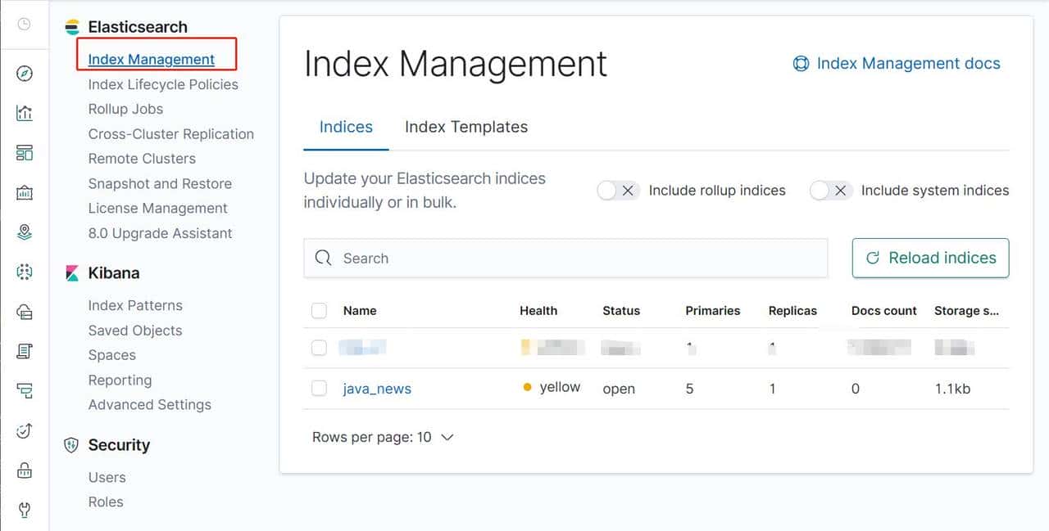Open Logs via the document icon in sidebar
1049x531 pixels.
point(25,352)
